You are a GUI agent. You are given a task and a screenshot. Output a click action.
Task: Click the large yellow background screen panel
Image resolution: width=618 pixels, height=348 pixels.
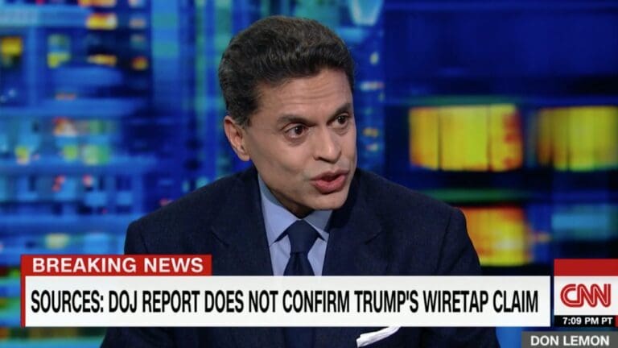[x=465, y=138]
